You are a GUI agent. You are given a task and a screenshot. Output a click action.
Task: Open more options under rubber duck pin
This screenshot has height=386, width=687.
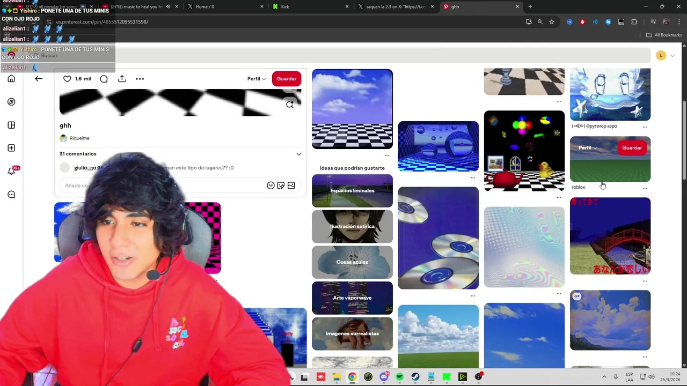pyautogui.click(x=559, y=197)
